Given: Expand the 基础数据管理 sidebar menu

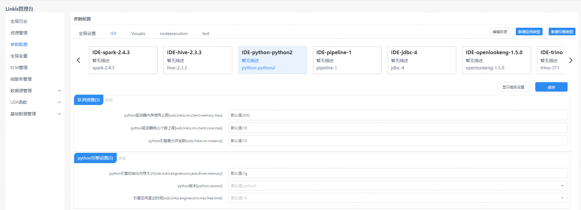Looking at the screenshot, I should (35, 114).
